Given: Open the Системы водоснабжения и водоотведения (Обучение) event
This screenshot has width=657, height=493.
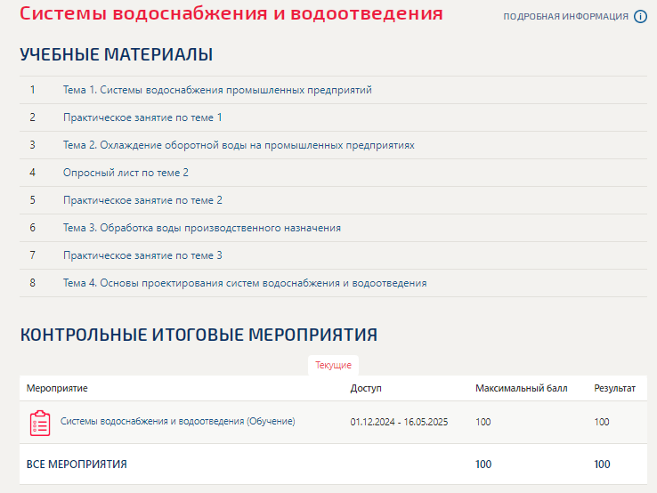Looking at the screenshot, I should (177, 421).
